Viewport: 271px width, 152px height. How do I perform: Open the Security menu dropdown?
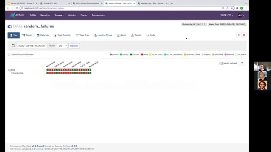(x=45, y=15)
